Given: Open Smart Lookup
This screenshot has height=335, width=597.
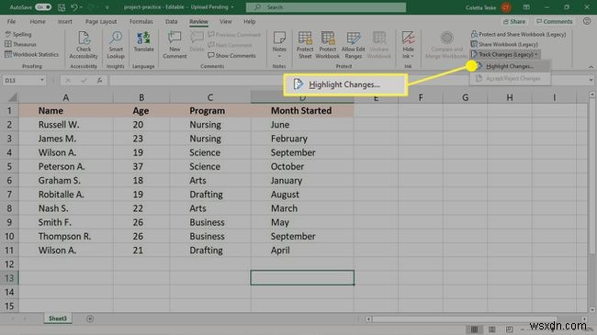Looking at the screenshot, I should tap(116, 45).
